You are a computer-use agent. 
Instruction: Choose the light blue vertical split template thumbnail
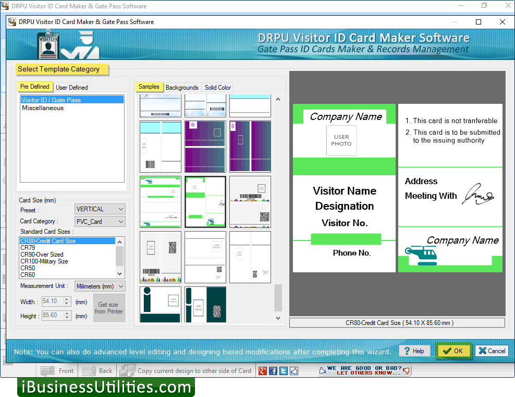(160, 147)
